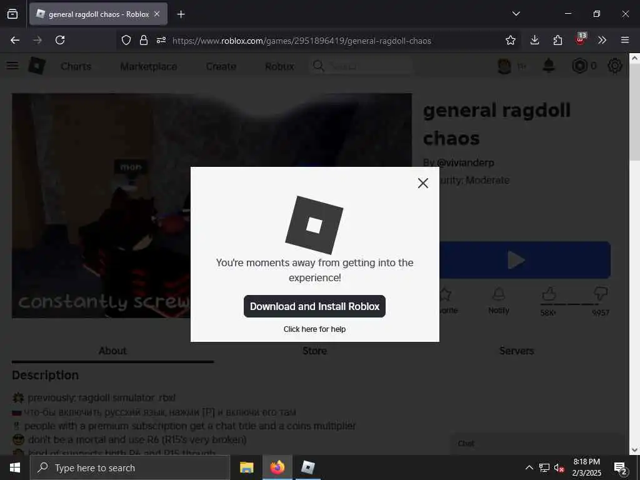Image resolution: width=640 pixels, height=480 pixels.
Task: Click the muted volume tray icon
Action: tap(558, 467)
